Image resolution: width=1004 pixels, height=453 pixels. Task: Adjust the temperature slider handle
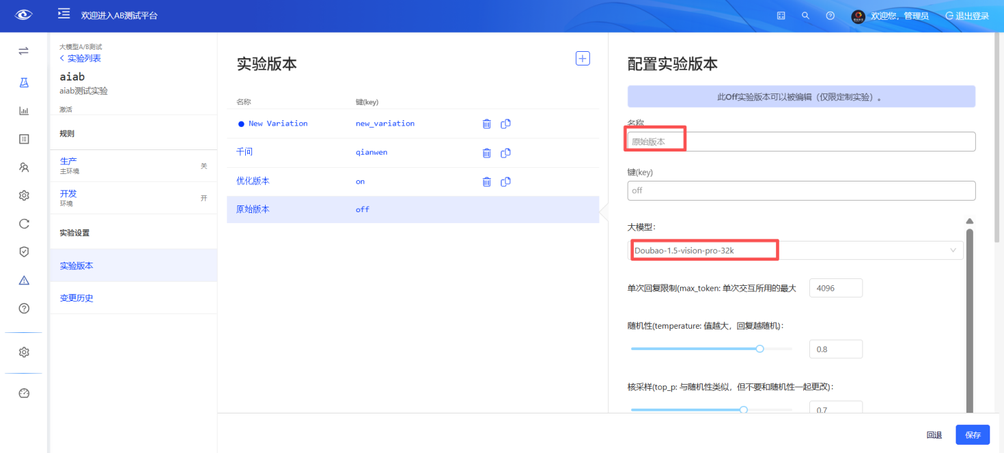point(759,349)
